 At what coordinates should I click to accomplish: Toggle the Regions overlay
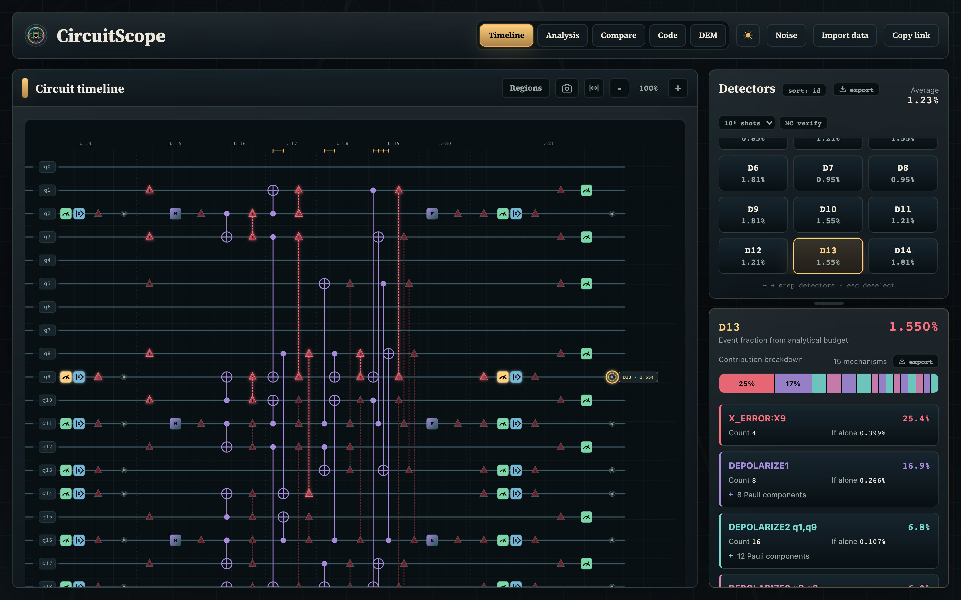click(525, 88)
